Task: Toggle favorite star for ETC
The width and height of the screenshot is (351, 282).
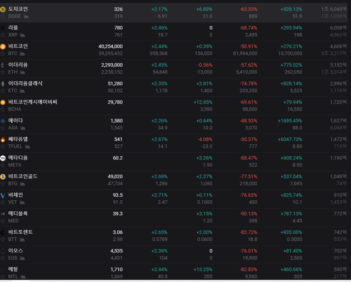Action: 3,91
